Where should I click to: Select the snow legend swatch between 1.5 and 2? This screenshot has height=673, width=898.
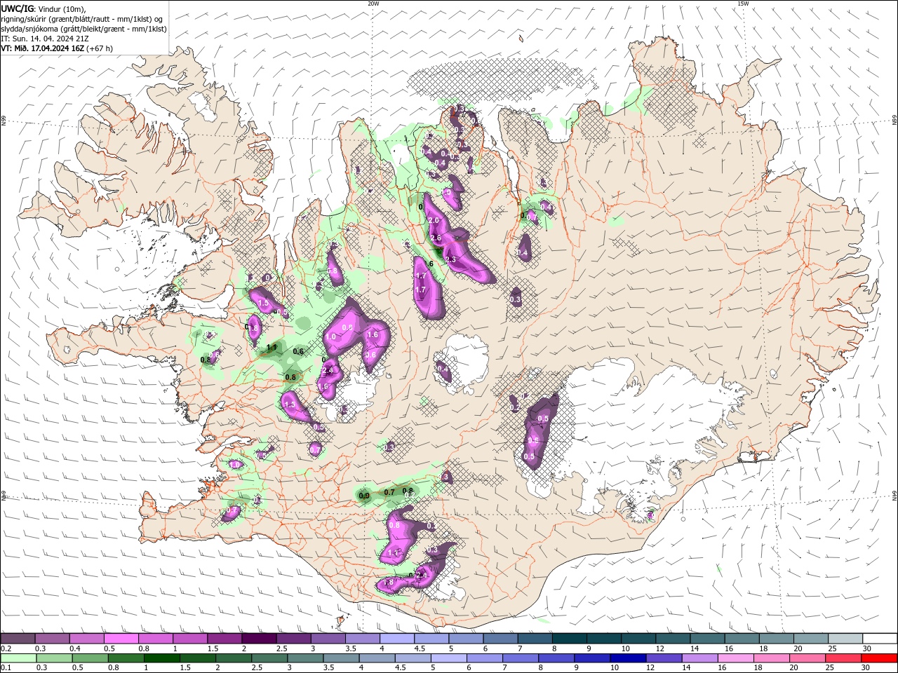tap(224, 638)
